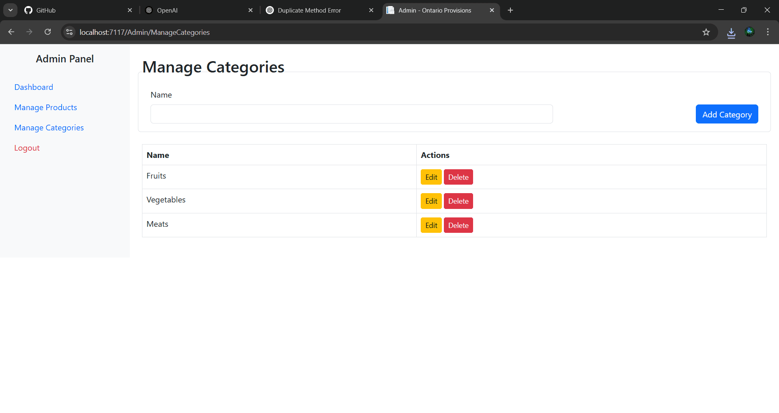Open the Chrome three-dot menu
This screenshot has width=779, height=413.
tap(768, 32)
